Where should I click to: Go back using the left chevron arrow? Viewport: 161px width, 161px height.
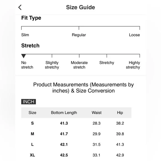[x=20, y=7]
